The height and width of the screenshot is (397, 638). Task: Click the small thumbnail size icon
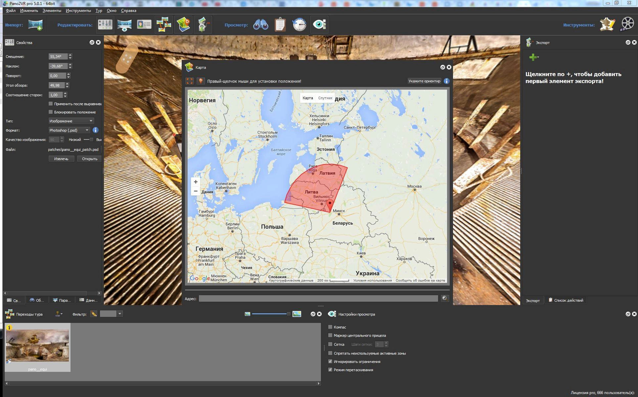[x=248, y=314]
